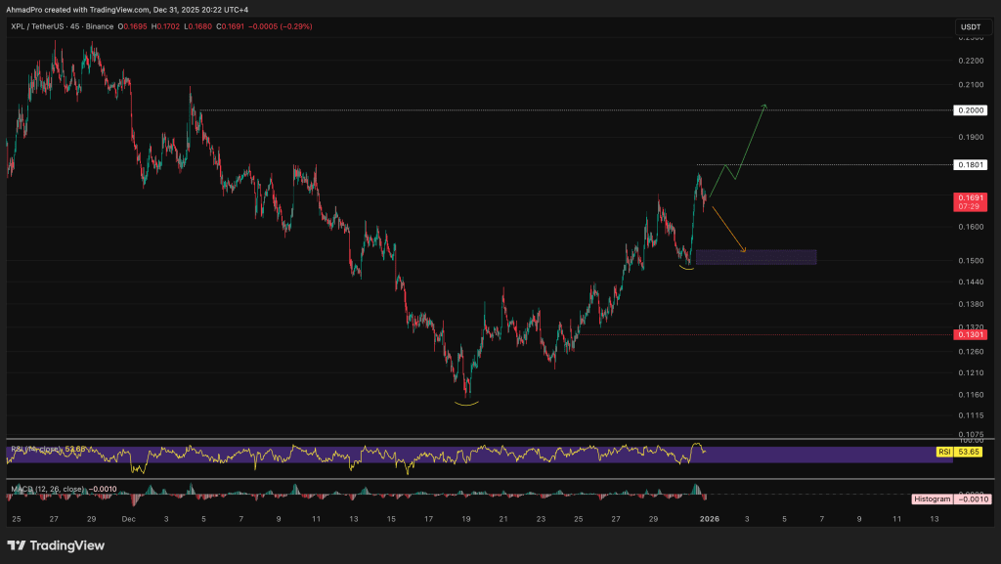Viewport: 1001px width, 564px height.
Task: Click the 2026 label on the time axis
Action: pyautogui.click(x=709, y=519)
